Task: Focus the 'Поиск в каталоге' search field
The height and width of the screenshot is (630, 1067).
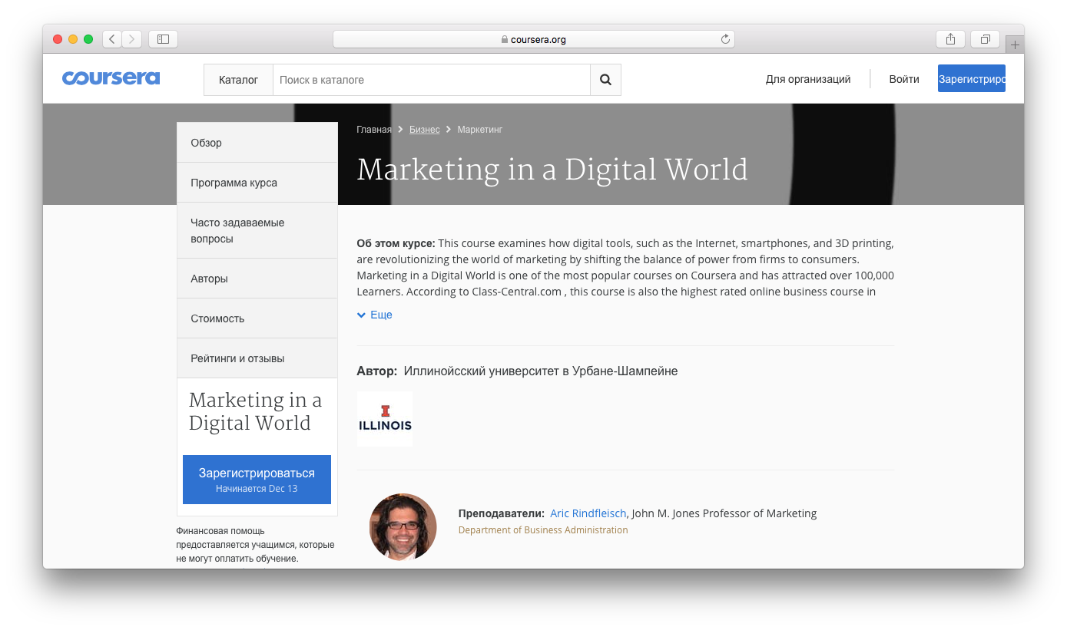Action: click(x=432, y=80)
